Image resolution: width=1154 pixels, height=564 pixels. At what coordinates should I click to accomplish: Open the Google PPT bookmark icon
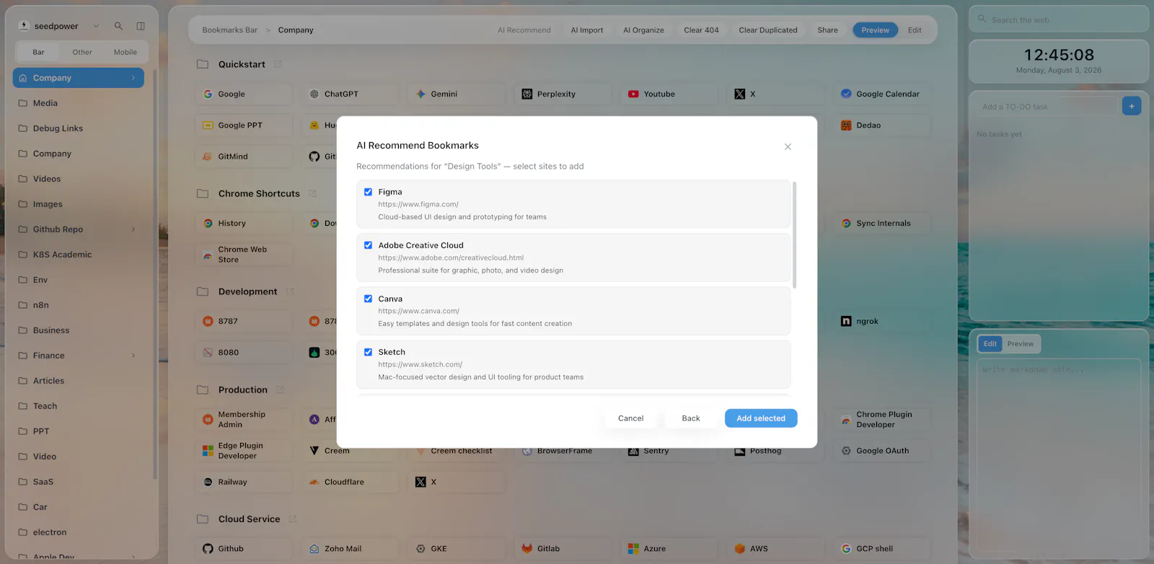(208, 125)
